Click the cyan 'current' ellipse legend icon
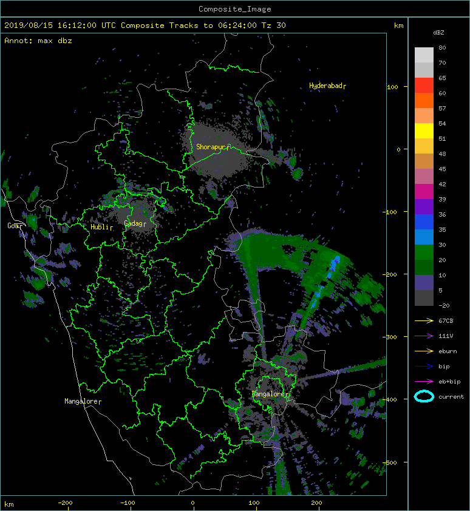Image resolution: width=470 pixels, height=511 pixels. (x=424, y=396)
